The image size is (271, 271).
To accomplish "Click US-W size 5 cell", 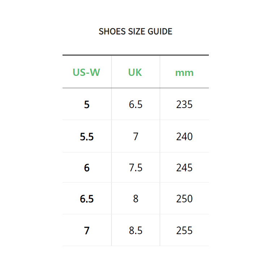I will (x=87, y=104).
